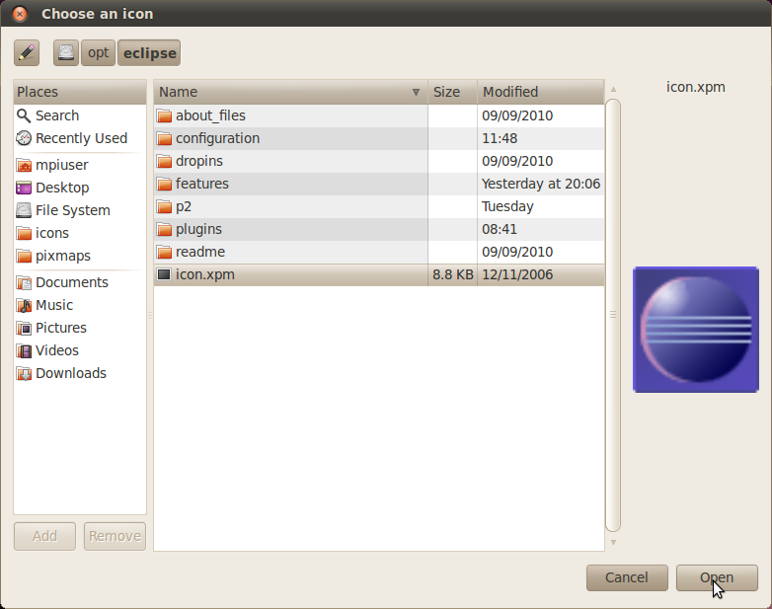Image resolution: width=772 pixels, height=609 pixels.
Task: Click the disabled Add bookmark button
Action: point(44,536)
